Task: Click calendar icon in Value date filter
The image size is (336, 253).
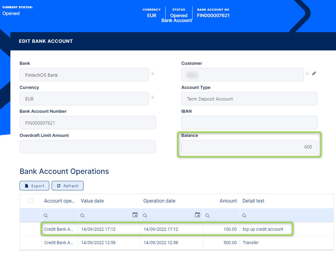Action: [x=135, y=215]
